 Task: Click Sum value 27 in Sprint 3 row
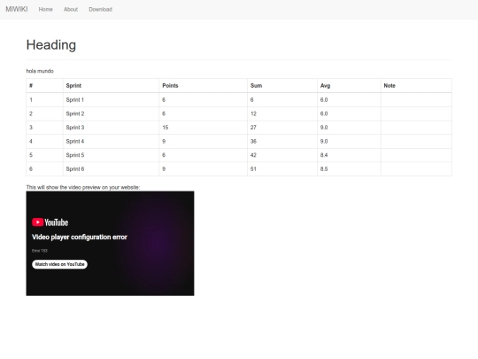click(x=253, y=128)
